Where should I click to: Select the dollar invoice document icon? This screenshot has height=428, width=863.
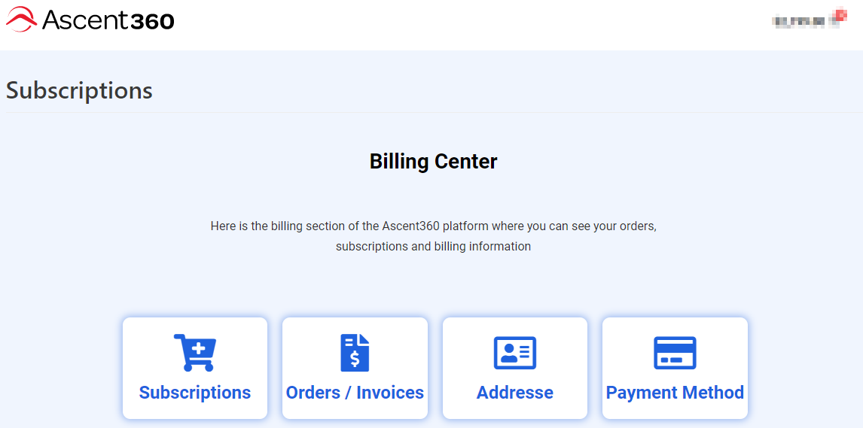point(355,352)
